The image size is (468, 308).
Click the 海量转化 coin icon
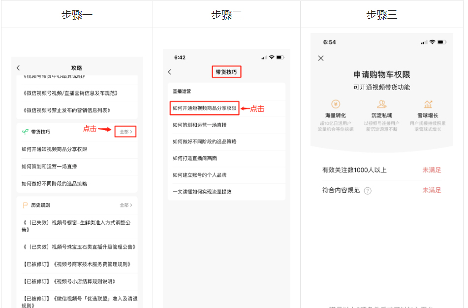(335, 104)
